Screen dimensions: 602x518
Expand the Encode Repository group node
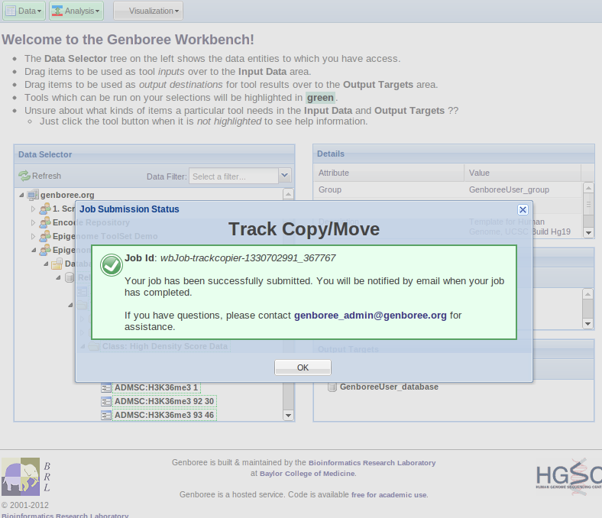[x=33, y=222]
